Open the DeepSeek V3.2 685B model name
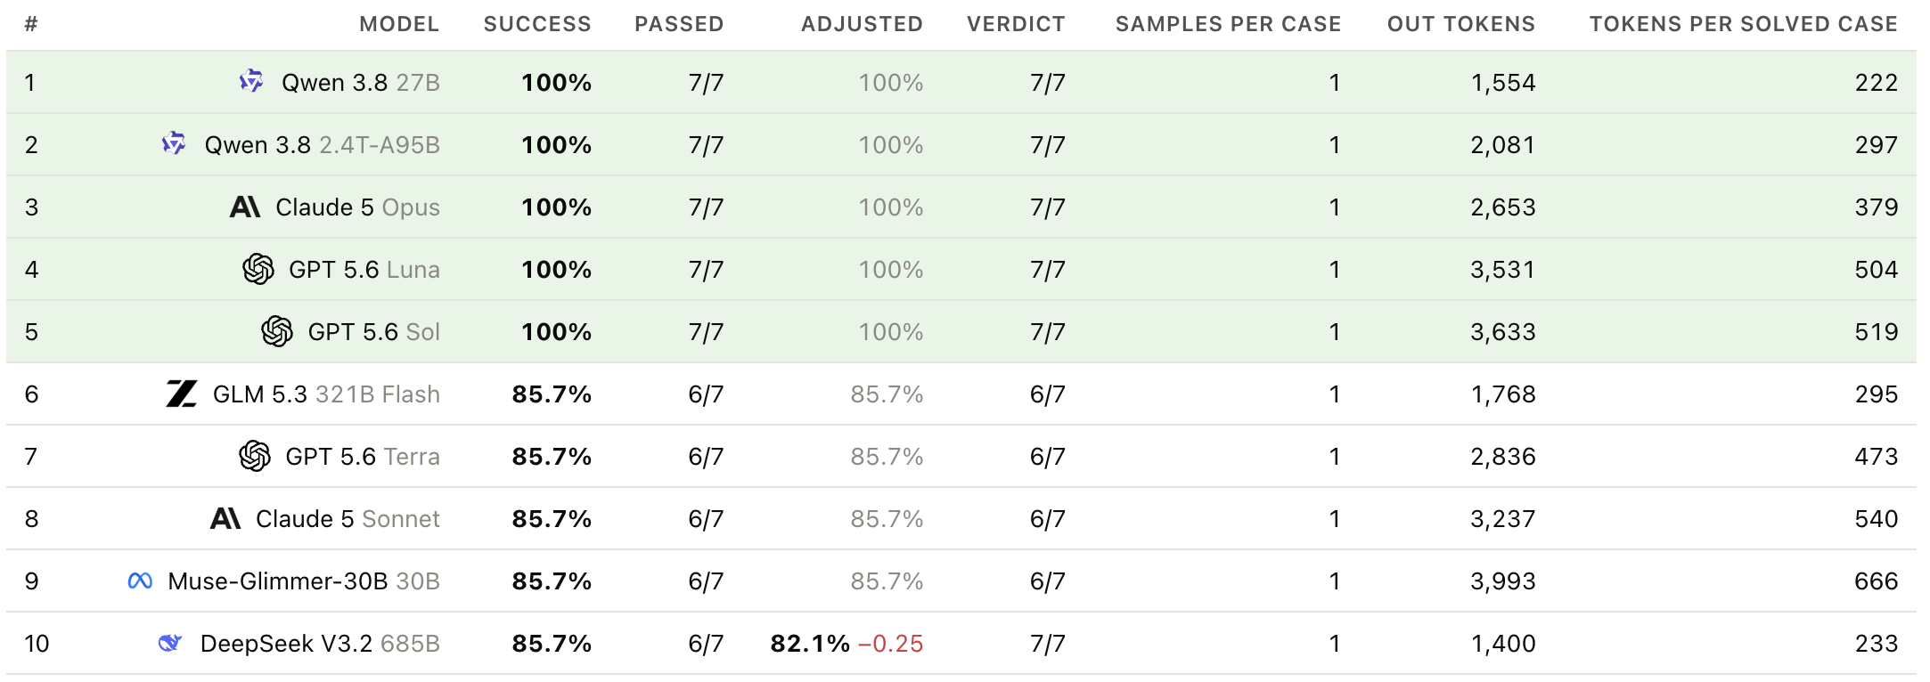This screenshot has width=1930, height=682. point(320,643)
